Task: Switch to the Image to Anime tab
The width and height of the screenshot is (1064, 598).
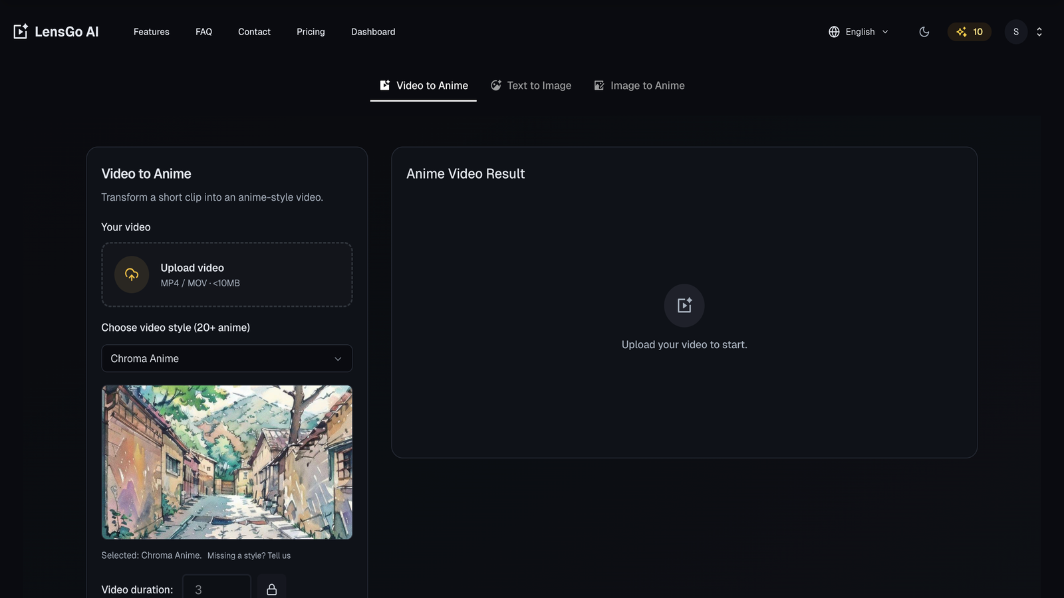Action: click(x=639, y=86)
